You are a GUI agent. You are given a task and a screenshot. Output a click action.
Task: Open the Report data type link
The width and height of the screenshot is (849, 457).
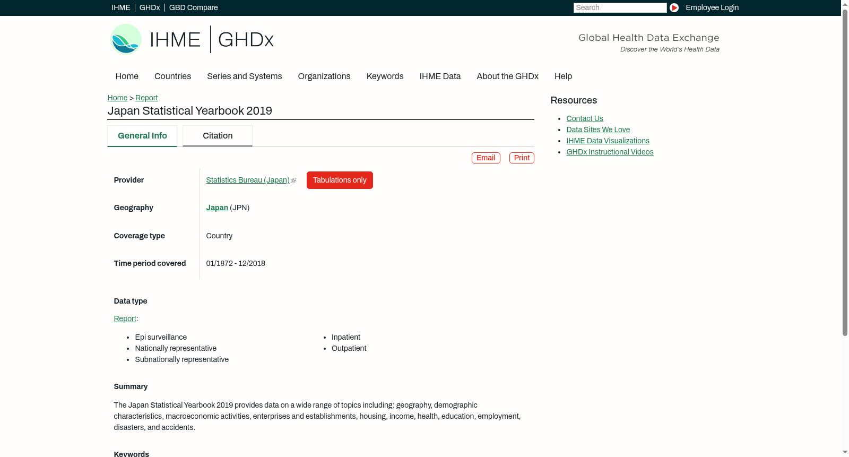[125, 318]
